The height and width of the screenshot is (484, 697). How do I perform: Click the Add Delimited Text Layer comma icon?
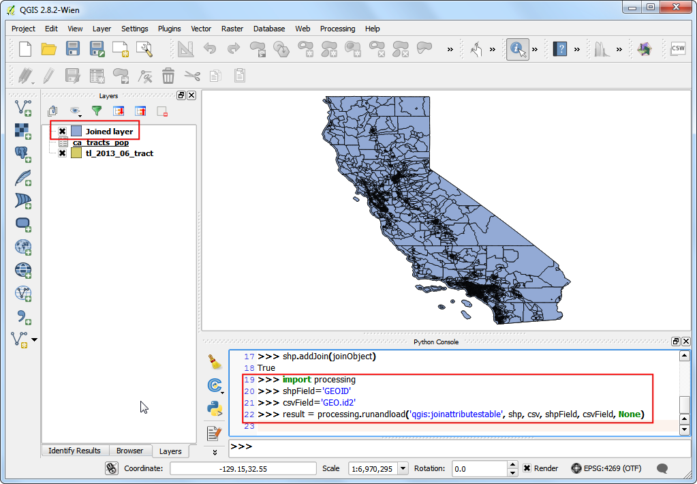22,317
